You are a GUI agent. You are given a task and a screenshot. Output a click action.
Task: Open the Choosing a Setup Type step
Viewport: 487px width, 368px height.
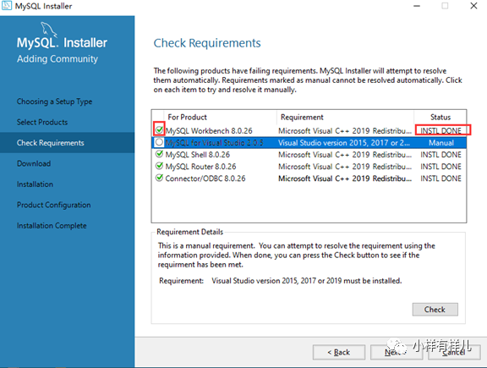tap(54, 102)
